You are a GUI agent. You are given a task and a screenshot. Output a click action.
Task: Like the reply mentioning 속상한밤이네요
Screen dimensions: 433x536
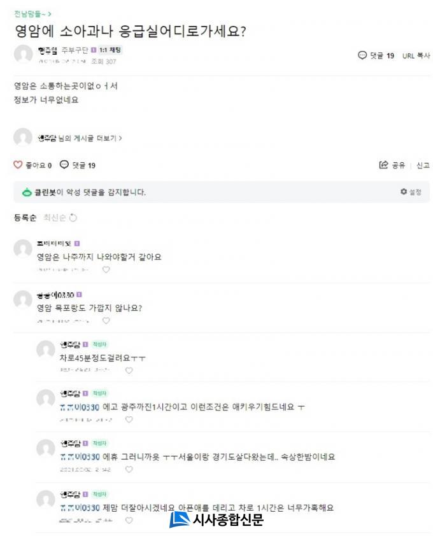(x=129, y=469)
